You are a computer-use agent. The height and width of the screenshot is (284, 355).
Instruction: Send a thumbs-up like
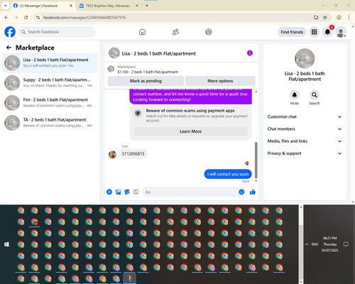253,192
